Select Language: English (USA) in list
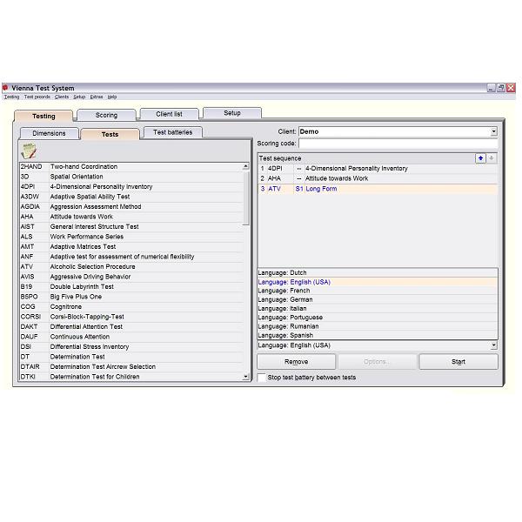This screenshot has height=522, width=522. click(378, 282)
